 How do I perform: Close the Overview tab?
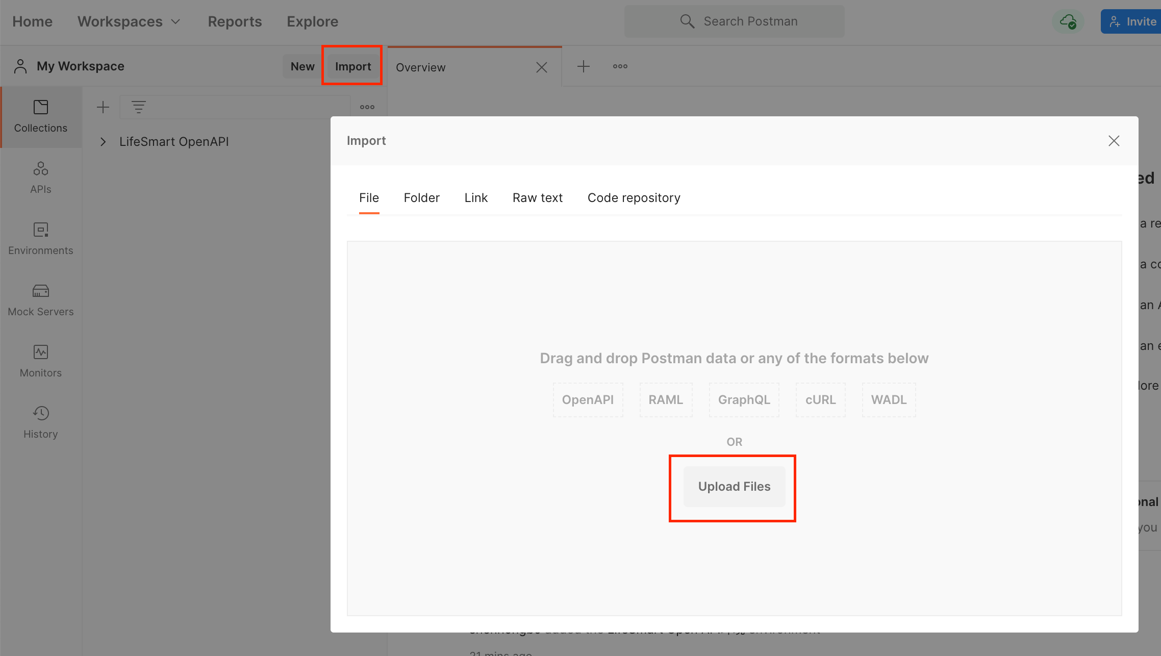point(542,67)
